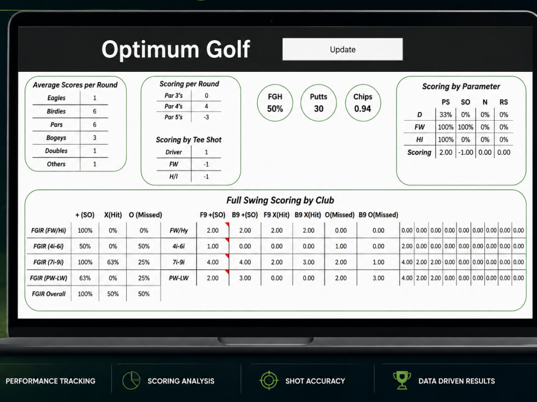Select the Driver tee shot score
The width and height of the screenshot is (537, 402).
click(x=206, y=152)
